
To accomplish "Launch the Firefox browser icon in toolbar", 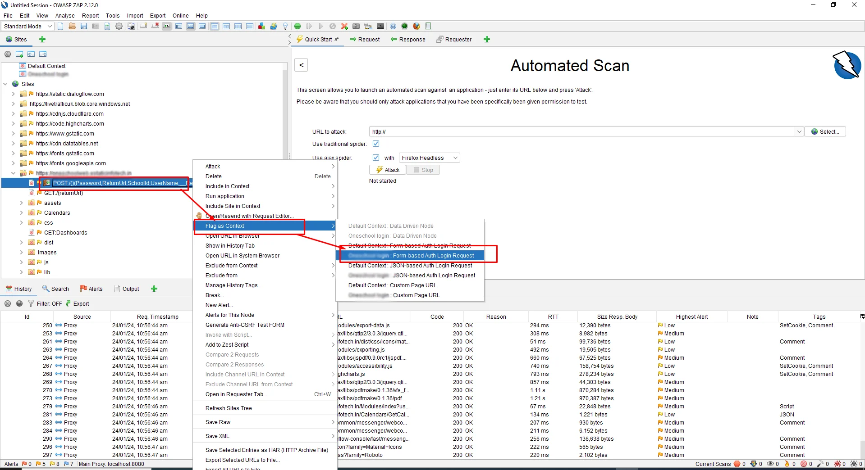I will click(x=416, y=26).
